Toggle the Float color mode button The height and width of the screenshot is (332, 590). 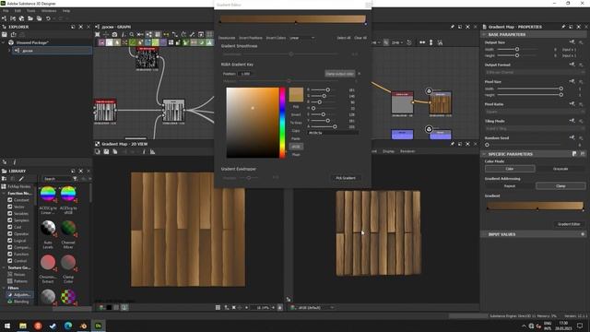(296, 155)
